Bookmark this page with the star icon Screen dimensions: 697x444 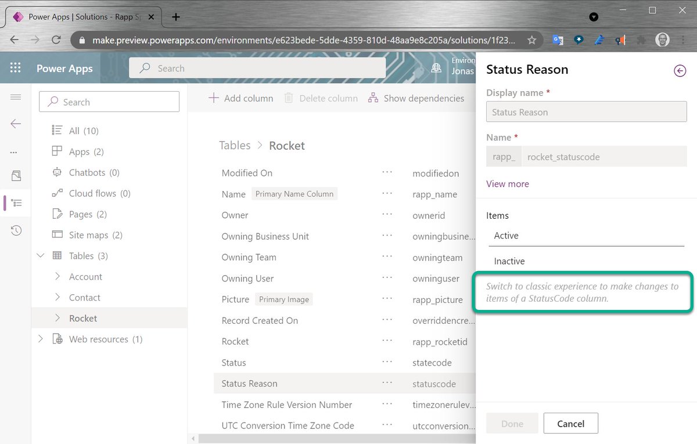tap(531, 40)
